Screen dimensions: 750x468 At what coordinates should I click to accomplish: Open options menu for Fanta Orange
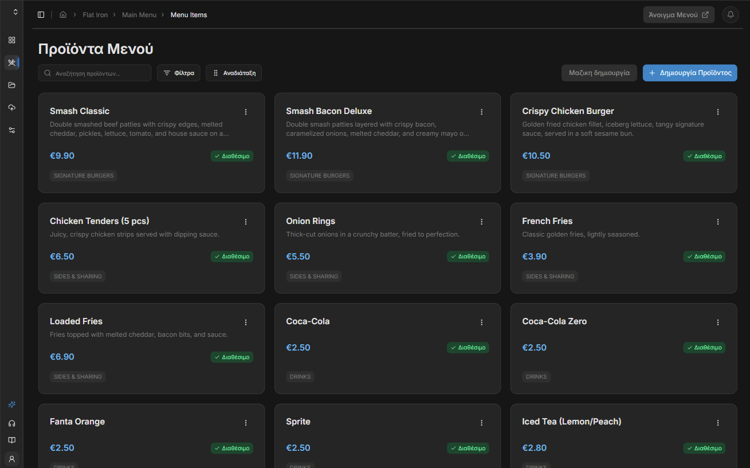coord(246,423)
